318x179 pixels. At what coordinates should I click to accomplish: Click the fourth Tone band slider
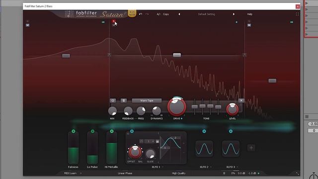coord(218,107)
